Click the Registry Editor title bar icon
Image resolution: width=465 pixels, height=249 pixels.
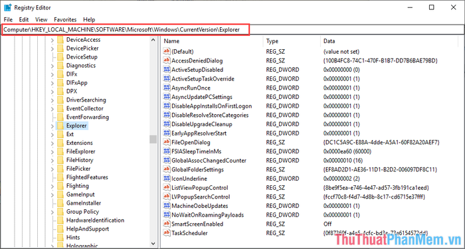[x=8, y=7]
